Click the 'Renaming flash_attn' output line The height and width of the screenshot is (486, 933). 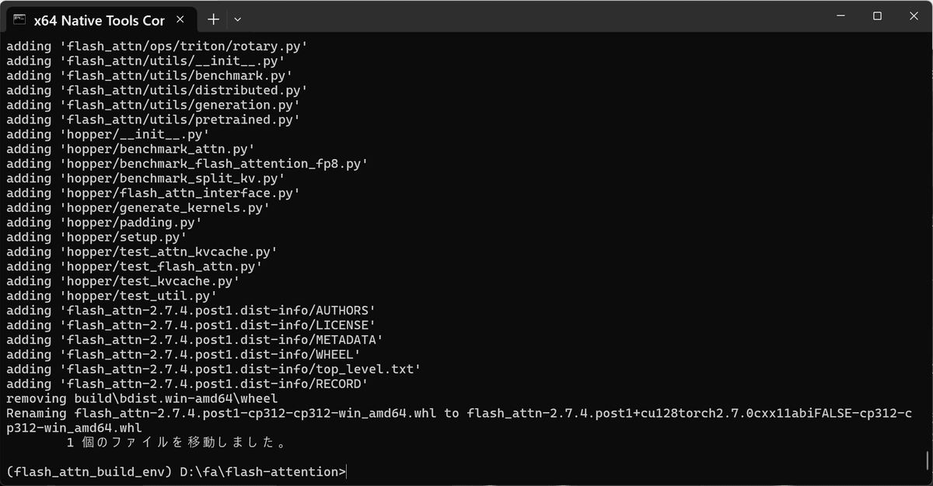[x=459, y=421]
